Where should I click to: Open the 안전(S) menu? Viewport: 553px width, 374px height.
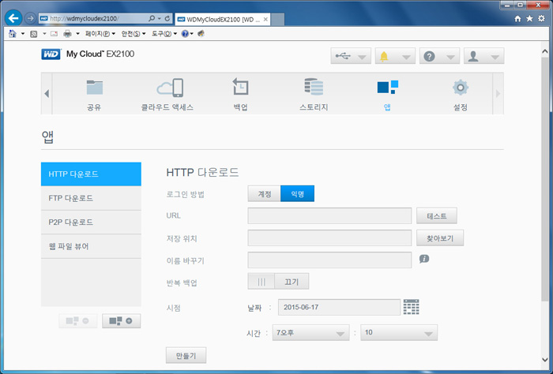(133, 34)
